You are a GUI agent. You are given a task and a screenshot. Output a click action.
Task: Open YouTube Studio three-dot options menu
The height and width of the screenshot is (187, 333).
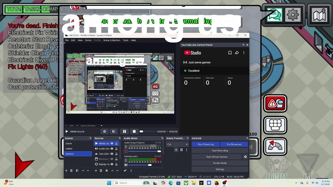pyautogui.click(x=244, y=53)
